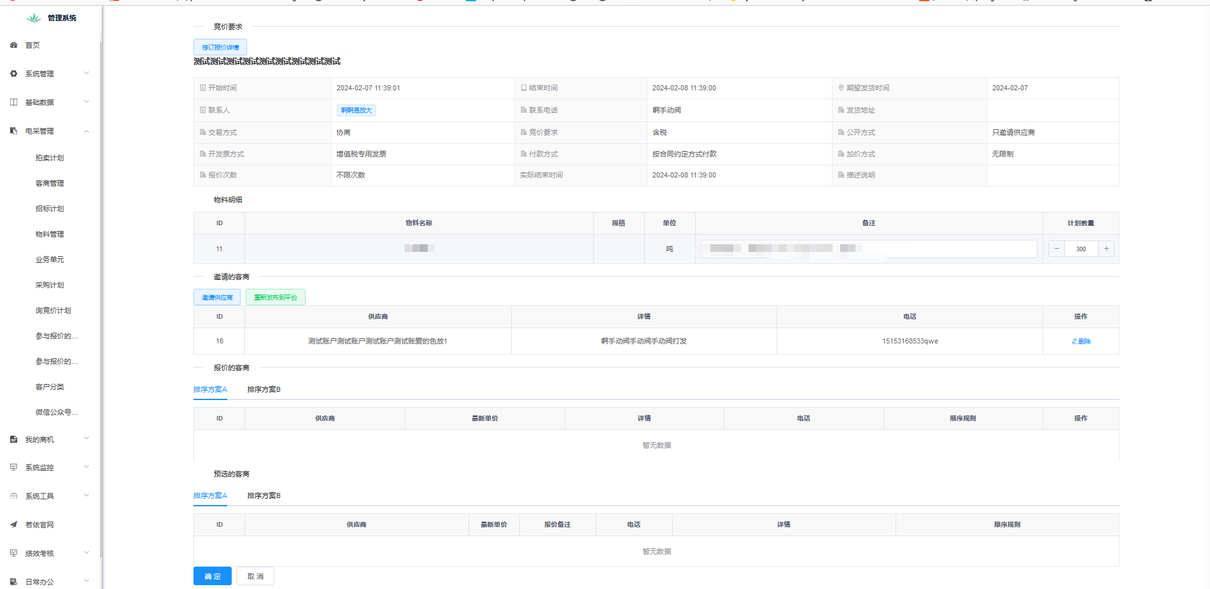Click the icon beside 日常办公

pyautogui.click(x=13, y=582)
